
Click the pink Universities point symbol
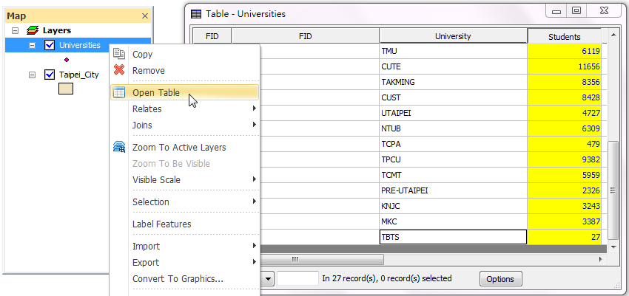pos(67,60)
